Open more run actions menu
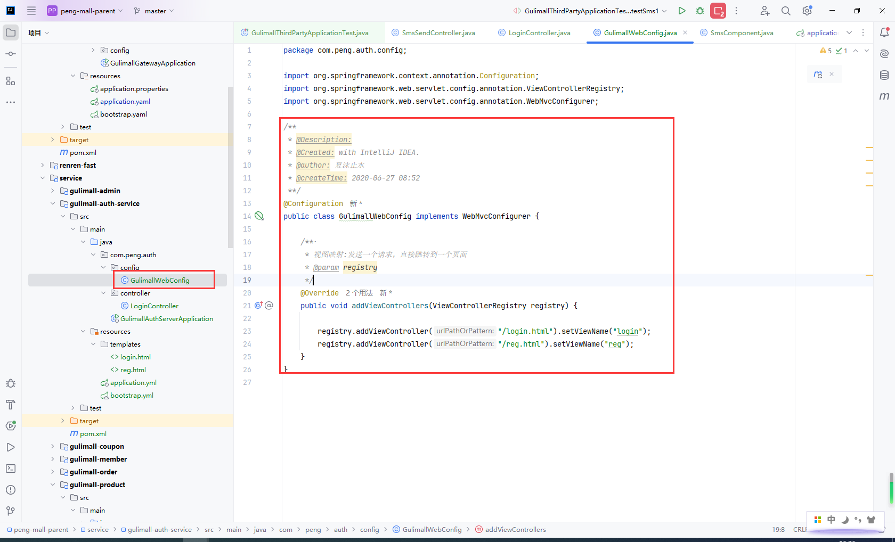 tap(736, 11)
